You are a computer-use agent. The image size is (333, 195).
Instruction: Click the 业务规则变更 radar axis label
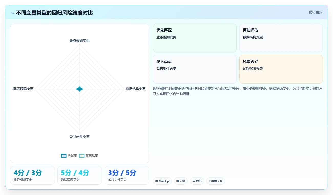tap(80, 41)
